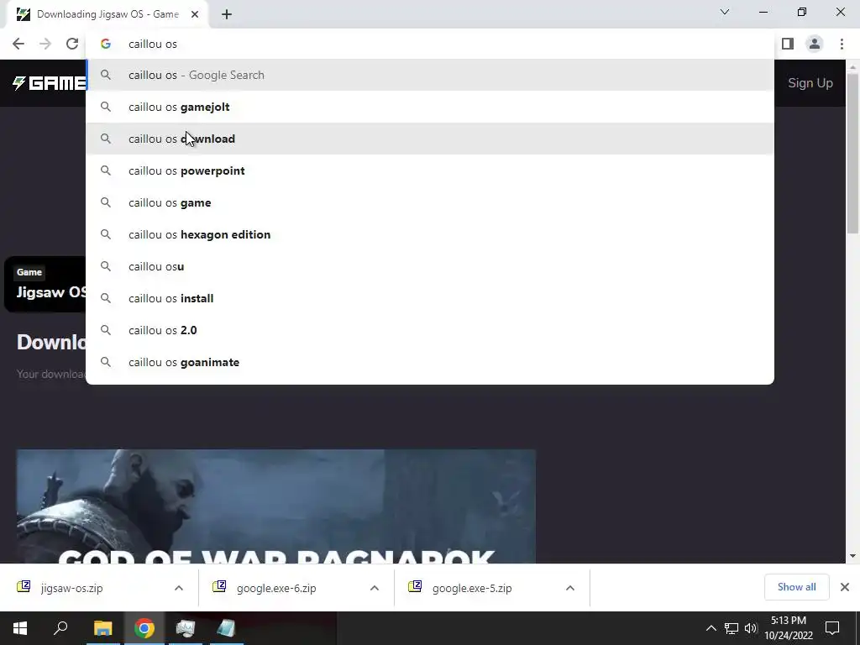Open the downloaded jigsaw-os.zip file
860x645 pixels.
pyautogui.click(x=71, y=588)
